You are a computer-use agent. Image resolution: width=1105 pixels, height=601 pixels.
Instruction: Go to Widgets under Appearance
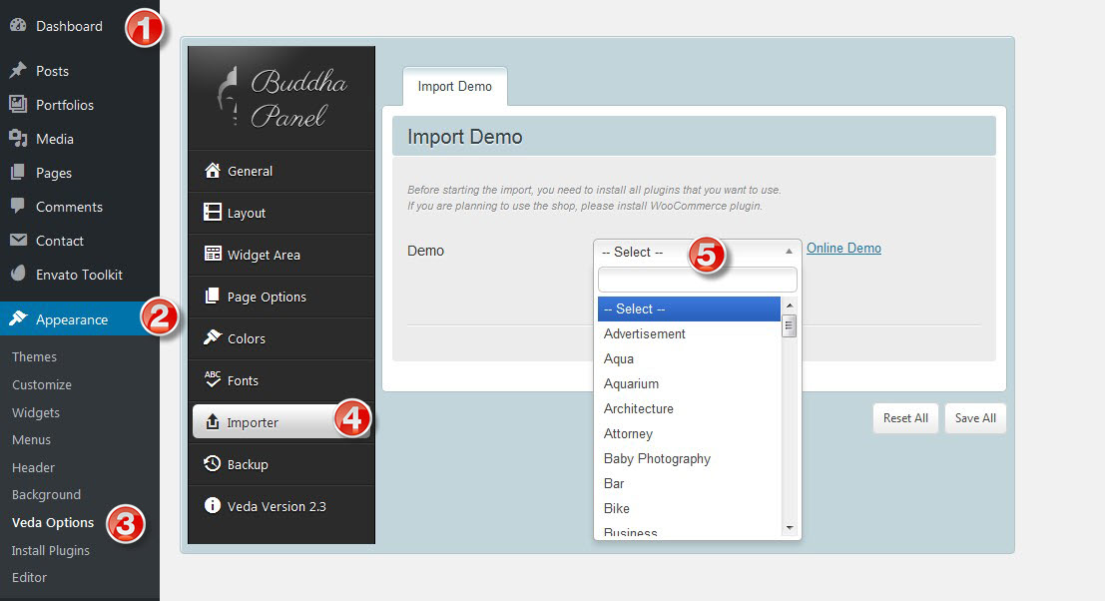pyautogui.click(x=36, y=412)
